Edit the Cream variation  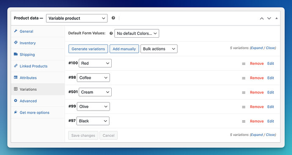(x=270, y=92)
